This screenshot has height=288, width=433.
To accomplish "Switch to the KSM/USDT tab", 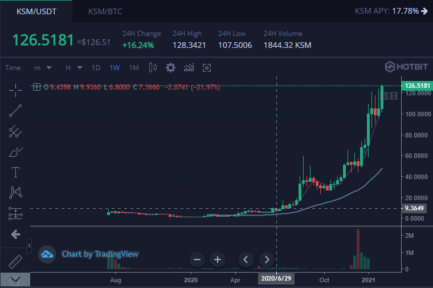I will [36, 11].
